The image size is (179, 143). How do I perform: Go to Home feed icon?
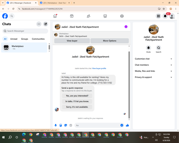(55, 16)
